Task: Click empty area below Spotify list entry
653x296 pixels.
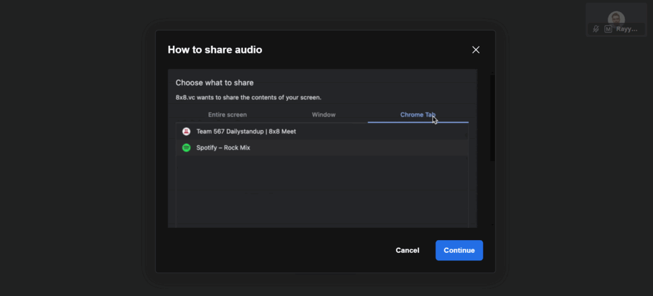Action: [322, 191]
